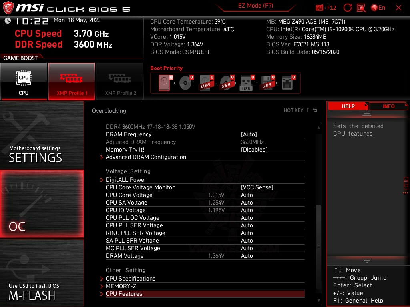Switch to XMP Profile 2
This screenshot has height=307, width=410.
click(x=120, y=81)
